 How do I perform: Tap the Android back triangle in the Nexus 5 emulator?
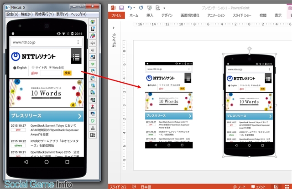click(26, 162)
